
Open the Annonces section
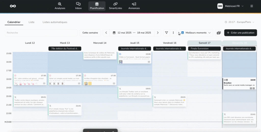click(134, 6)
